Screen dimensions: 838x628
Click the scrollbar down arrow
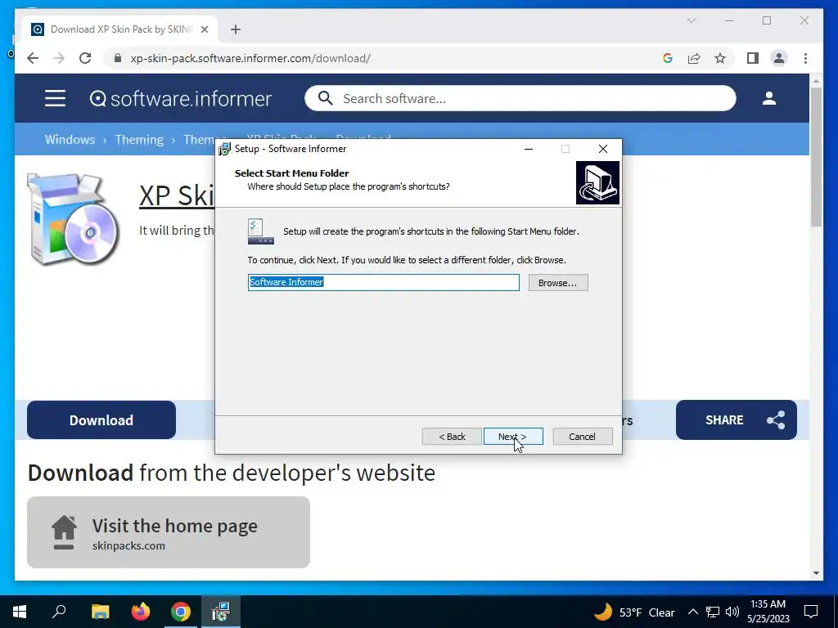click(x=816, y=573)
